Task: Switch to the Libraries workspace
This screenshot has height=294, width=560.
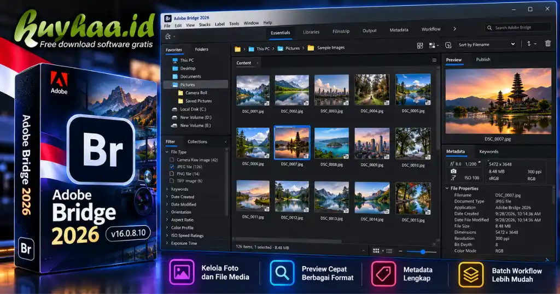Action: (311, 32)
